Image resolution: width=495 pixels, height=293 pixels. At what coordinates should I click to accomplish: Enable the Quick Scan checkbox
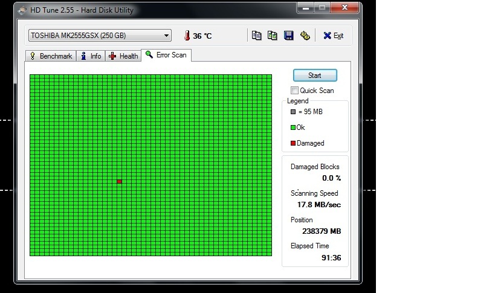(x=294, y=91)
